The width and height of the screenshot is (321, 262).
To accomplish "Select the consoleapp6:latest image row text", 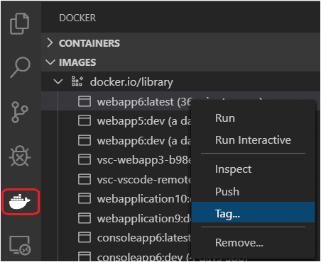I will [x=144, y=238].
